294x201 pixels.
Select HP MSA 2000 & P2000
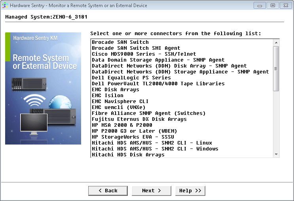click(x=121, y=125)
